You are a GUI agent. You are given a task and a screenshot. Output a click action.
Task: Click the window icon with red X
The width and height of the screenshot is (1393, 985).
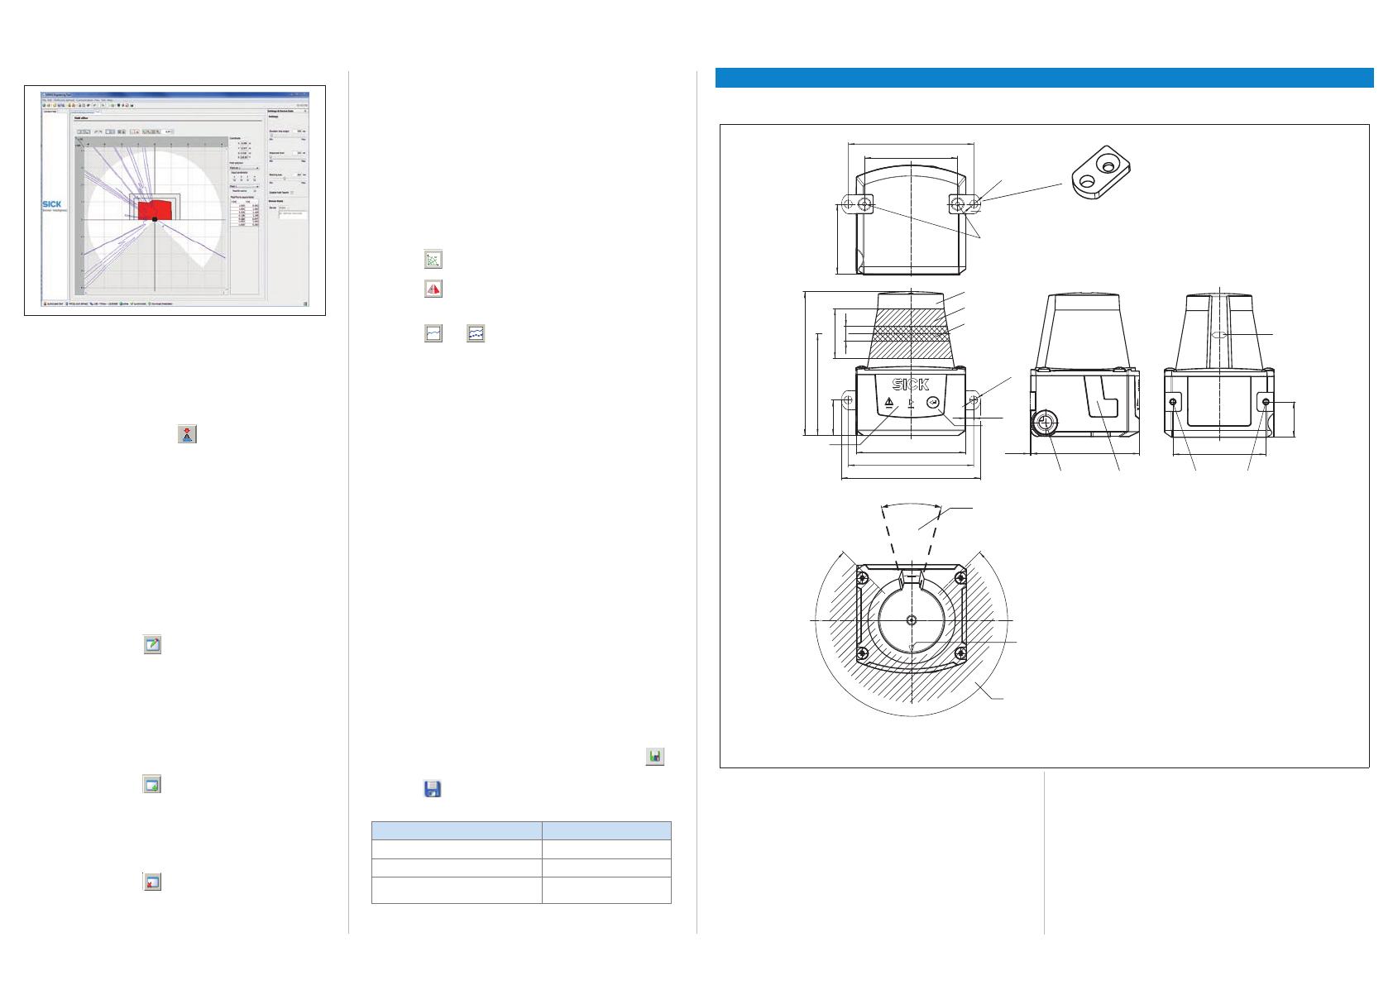click(x=151, y=882)
